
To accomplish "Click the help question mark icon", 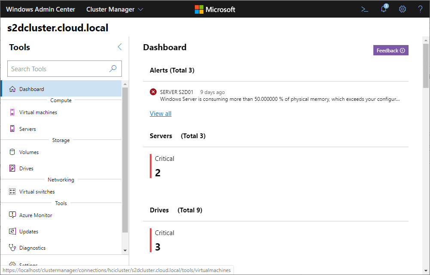I will (x=420, y=9).
